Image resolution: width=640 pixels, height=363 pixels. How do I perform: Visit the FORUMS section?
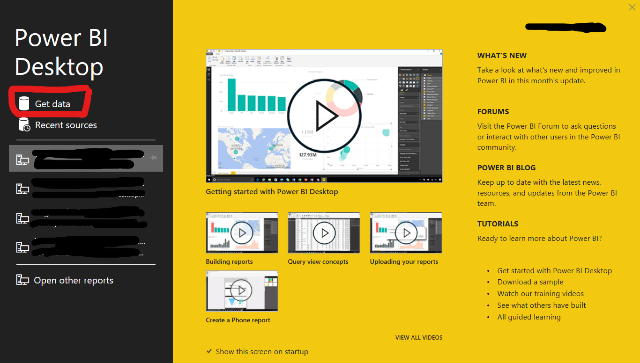coord(493,112)
